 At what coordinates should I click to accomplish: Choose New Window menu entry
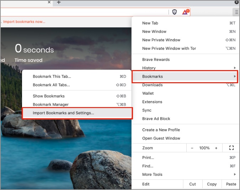tap(186, 32)
